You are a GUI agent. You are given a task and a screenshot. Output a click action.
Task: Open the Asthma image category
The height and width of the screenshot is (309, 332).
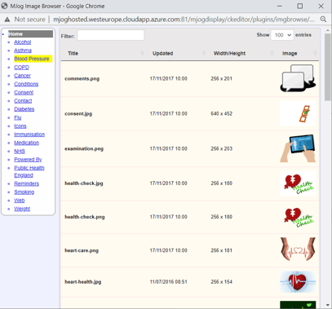tap(23, 51)
